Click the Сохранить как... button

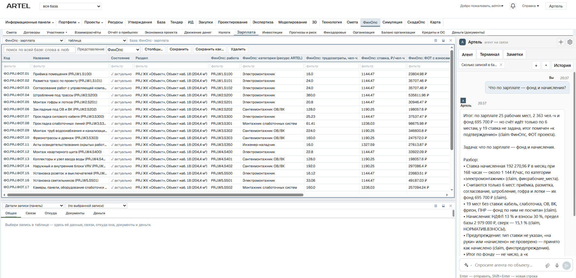coord(210,49)
